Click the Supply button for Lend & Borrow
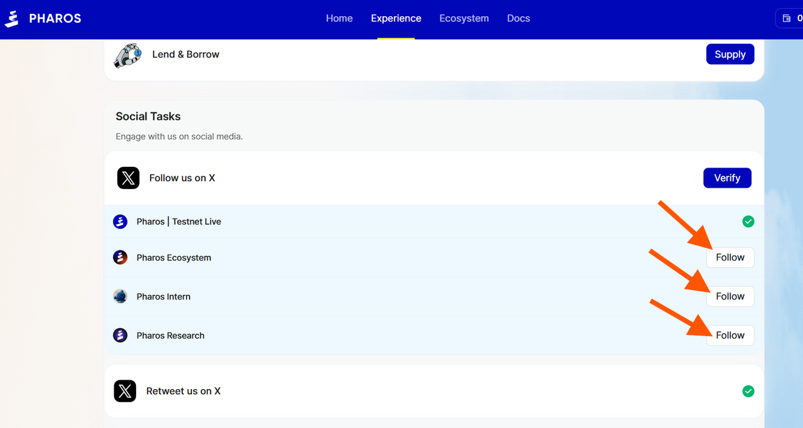Image resolution: width=803 pixels, height=428 pixels. [x=730, y=54]
